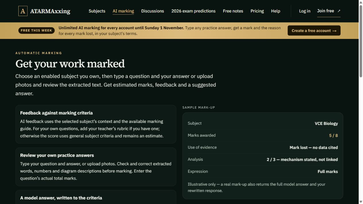Click the FREE THIS WEEK badge
This screenshot has height=204, width=363.
click(36, 30)
